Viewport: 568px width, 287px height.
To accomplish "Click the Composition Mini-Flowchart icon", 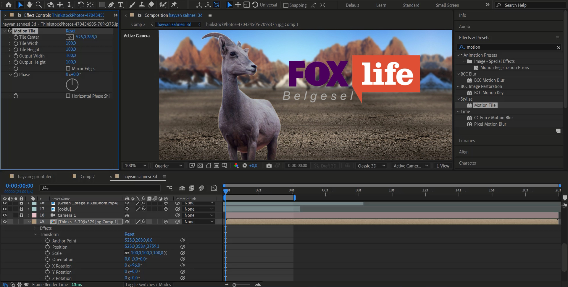I will [170, 188].
